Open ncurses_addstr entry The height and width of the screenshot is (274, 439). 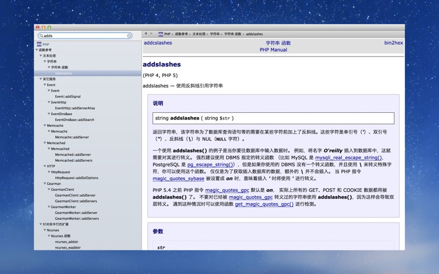(x=66, y=242)
